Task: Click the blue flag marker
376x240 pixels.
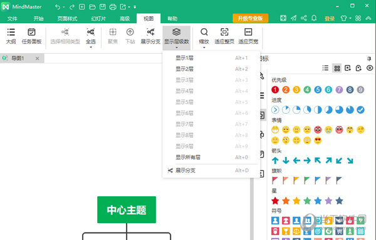Action: click(318, 180)
